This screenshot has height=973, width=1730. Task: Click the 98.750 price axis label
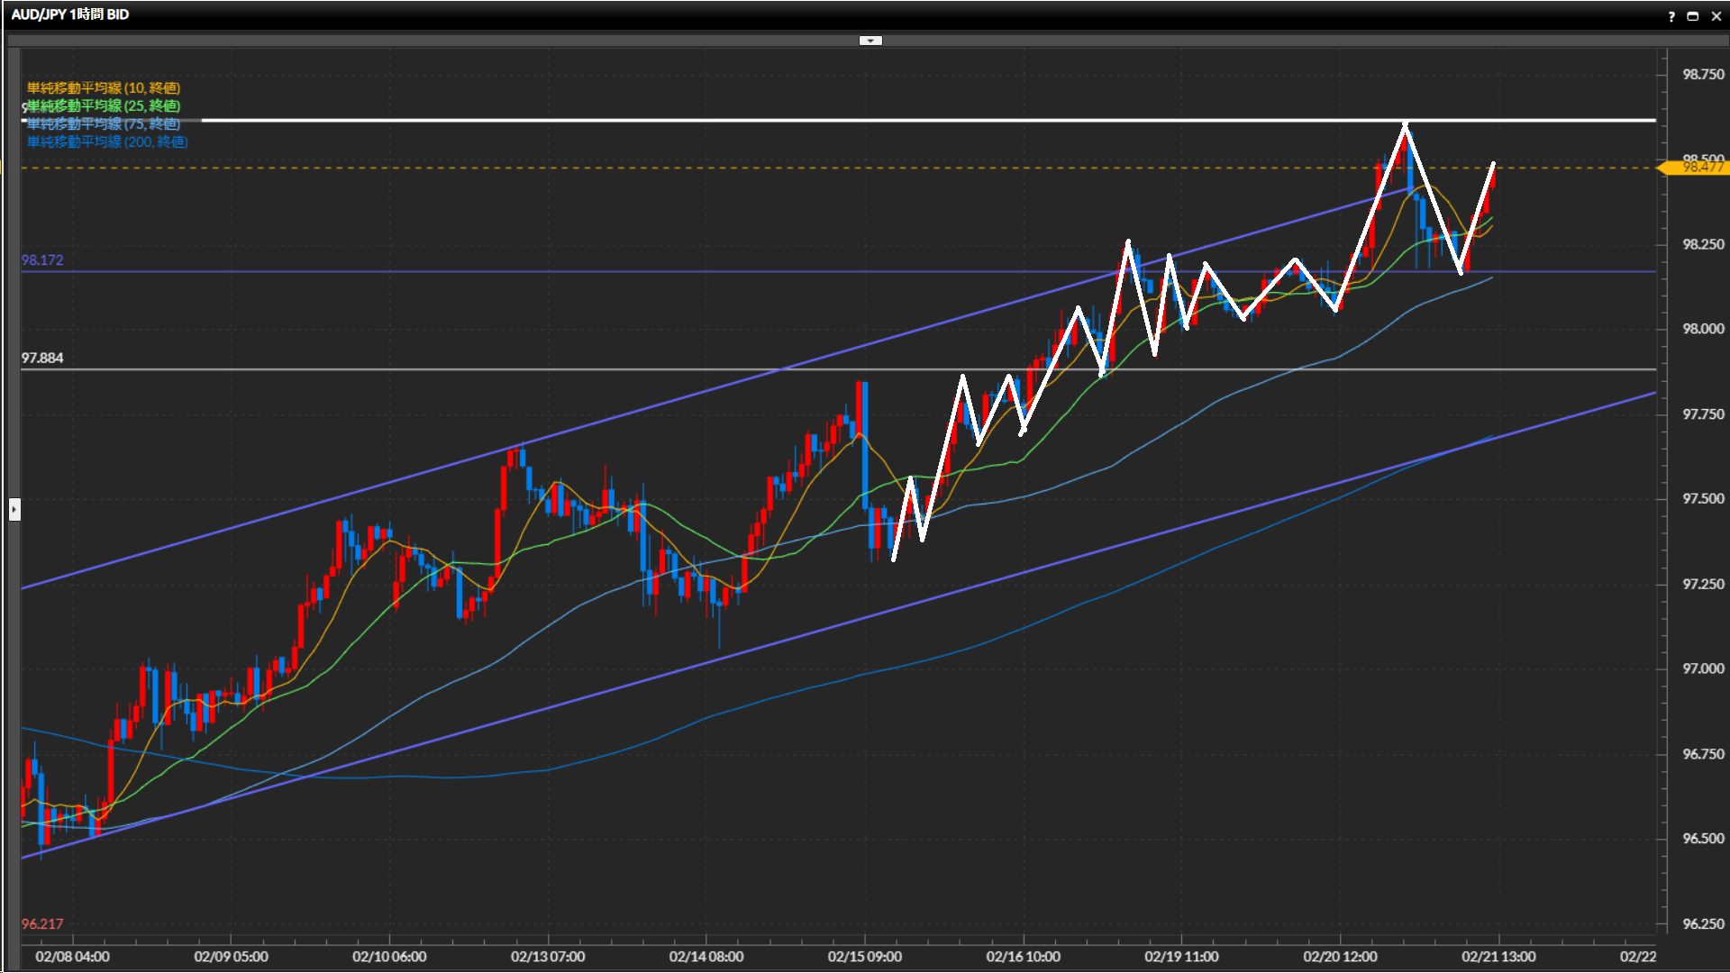[x=1702, y=75]
